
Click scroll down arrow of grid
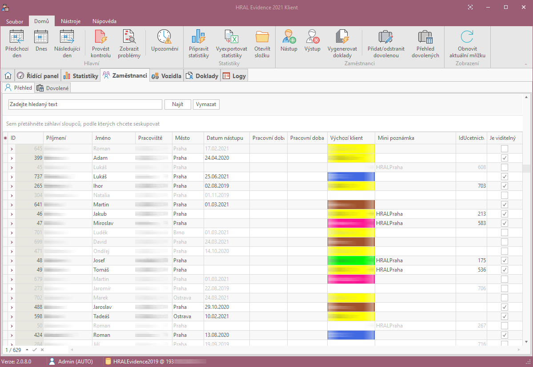526,342
